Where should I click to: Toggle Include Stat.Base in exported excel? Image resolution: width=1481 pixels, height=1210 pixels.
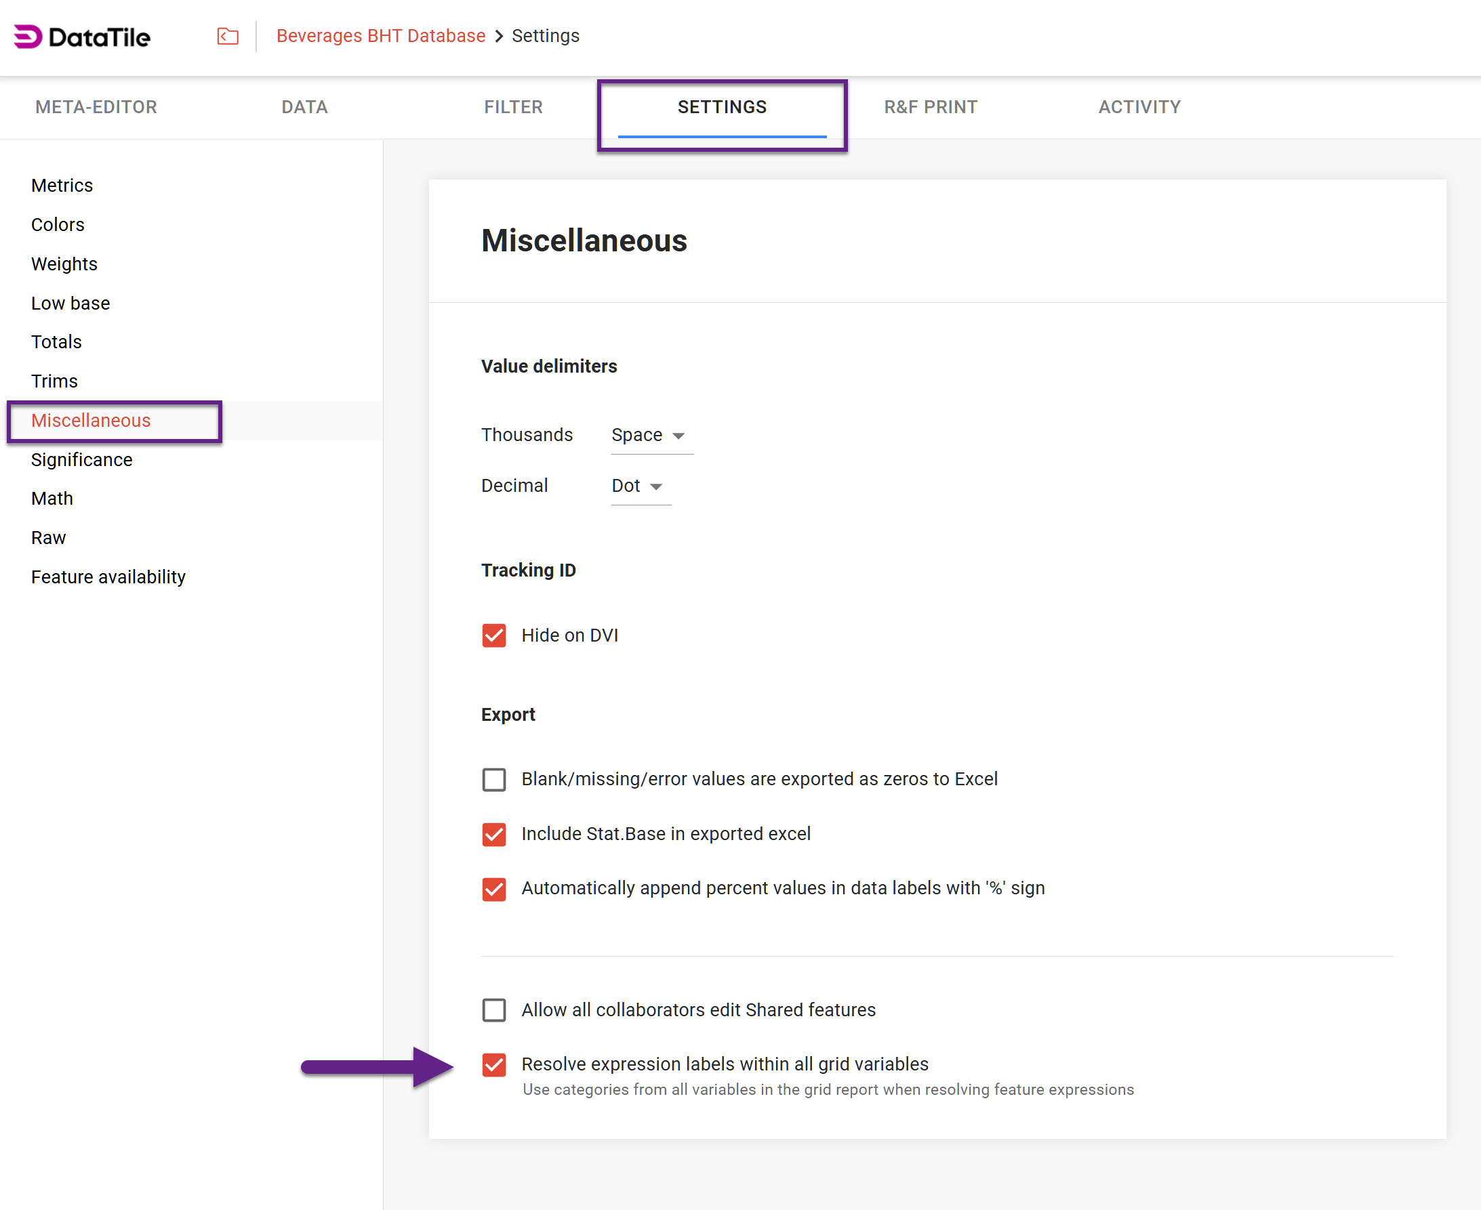(x=493, y=834)
